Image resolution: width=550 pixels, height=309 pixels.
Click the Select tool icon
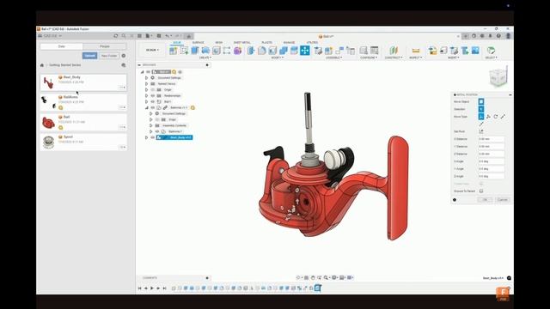point(491,51)
